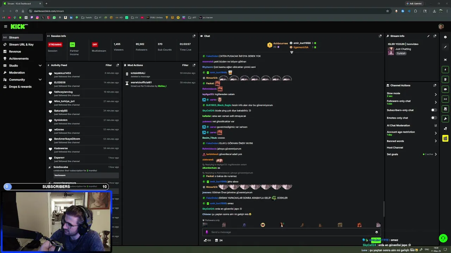Click the broadcast signal icon in right sidebar

(x=445, y=99)
